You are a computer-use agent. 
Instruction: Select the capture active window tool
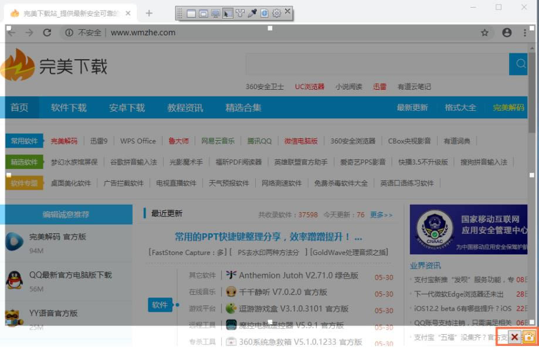pos(191,13)
